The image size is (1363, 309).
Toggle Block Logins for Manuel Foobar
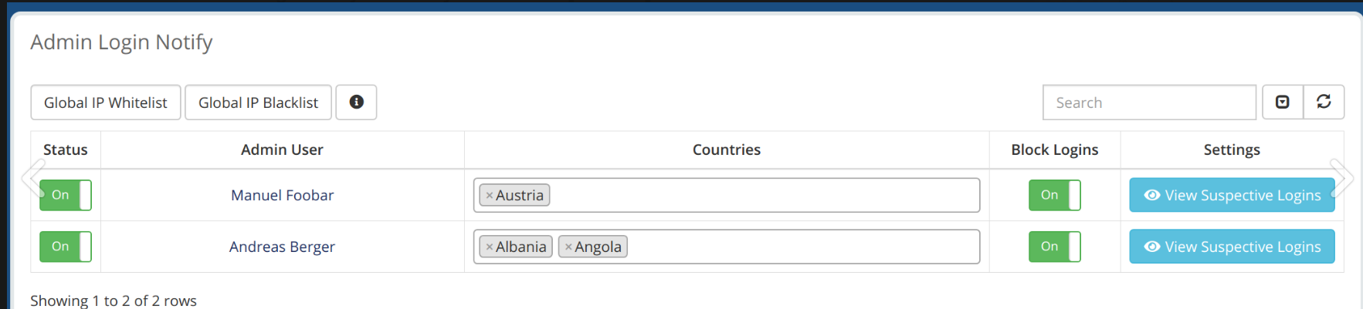point(1055,195)
